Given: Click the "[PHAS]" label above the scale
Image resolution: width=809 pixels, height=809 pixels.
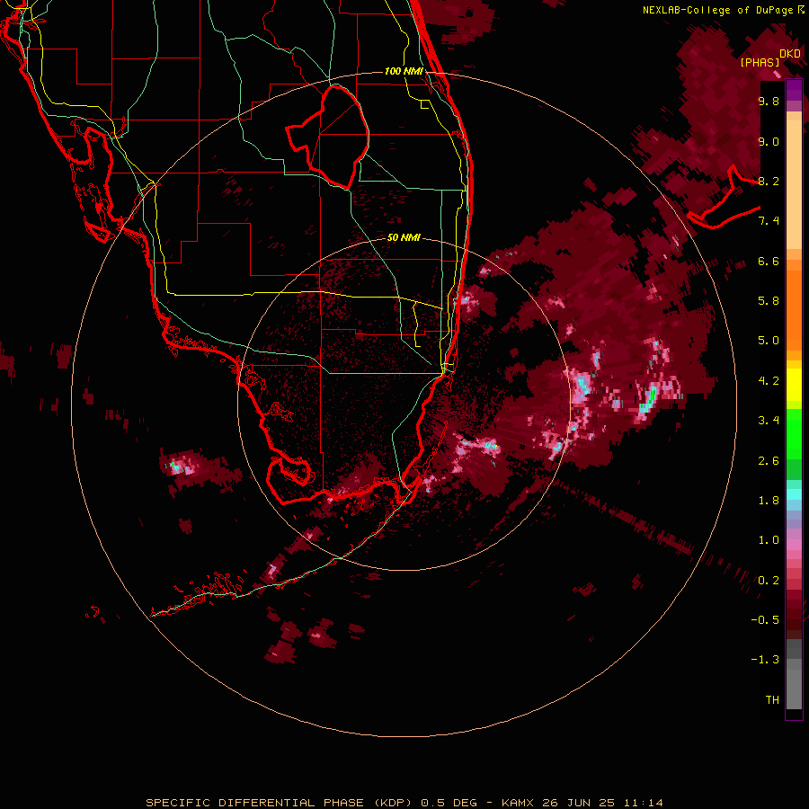Looking at the screenshot, I should [760, 62].
